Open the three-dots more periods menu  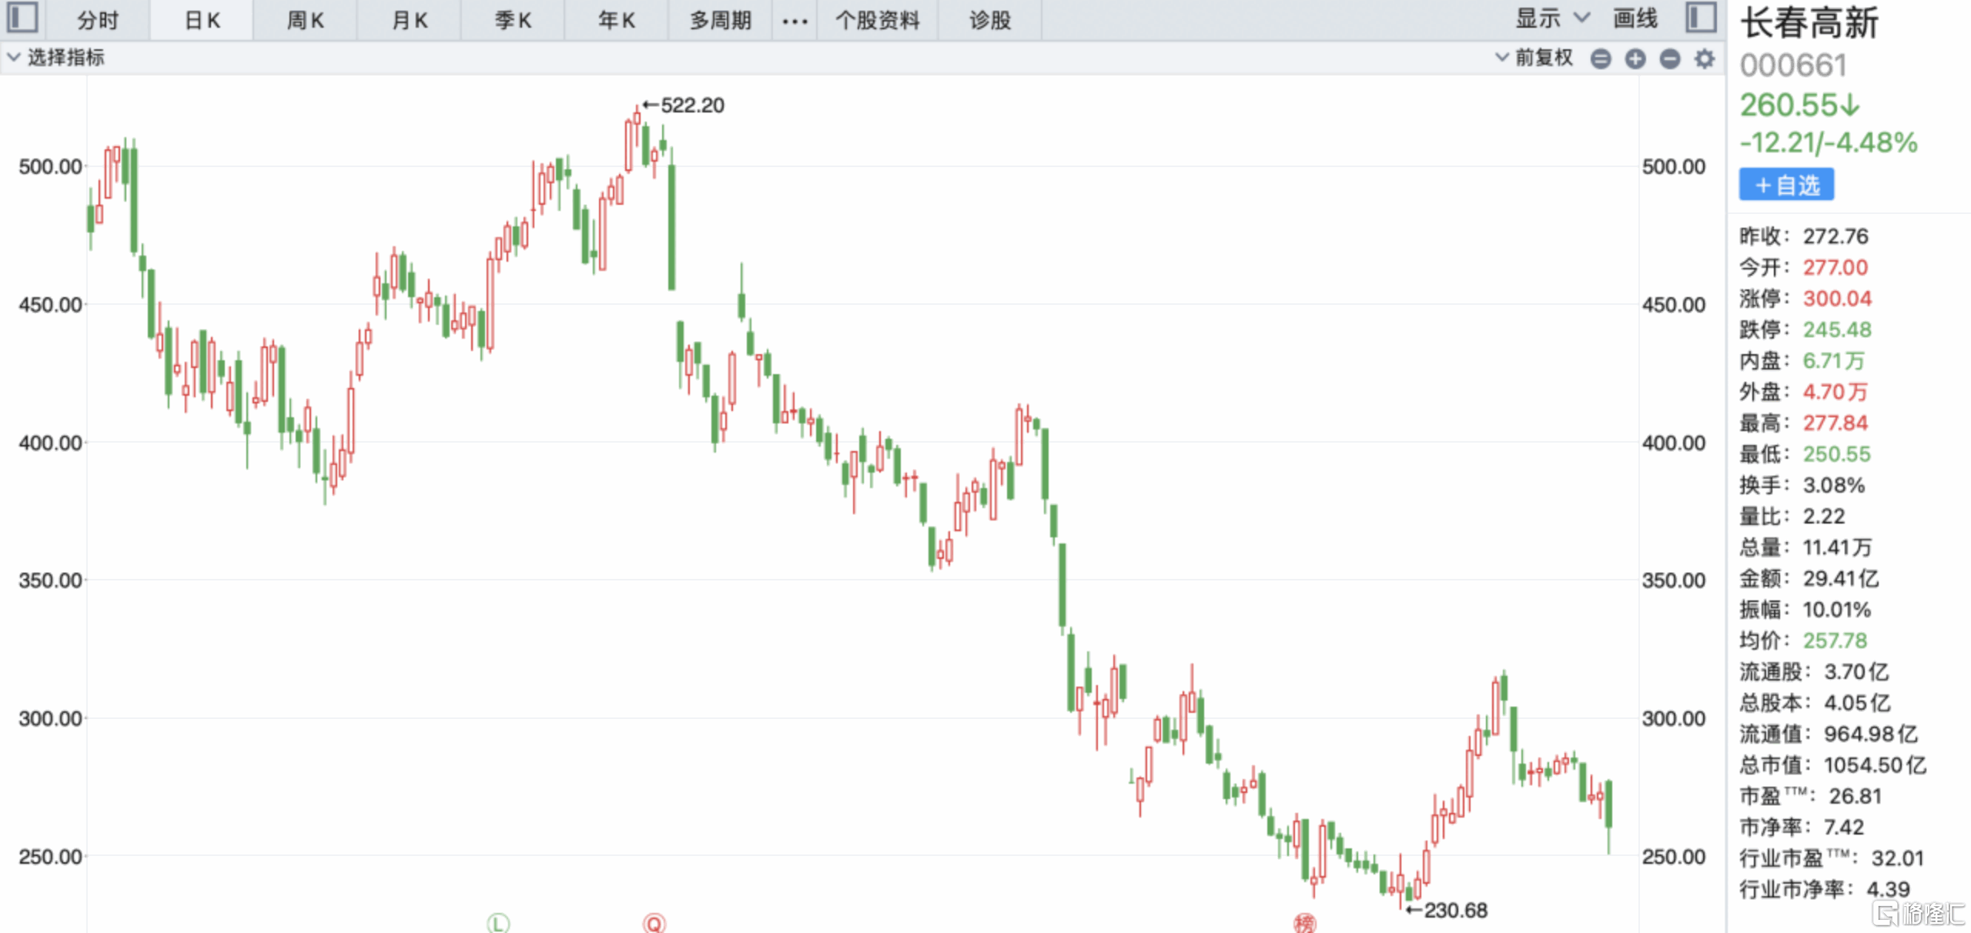794,21
